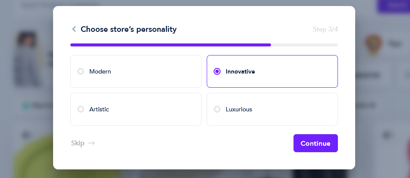
Task: Select the Innovative radio button
Action: pos(217,71)
